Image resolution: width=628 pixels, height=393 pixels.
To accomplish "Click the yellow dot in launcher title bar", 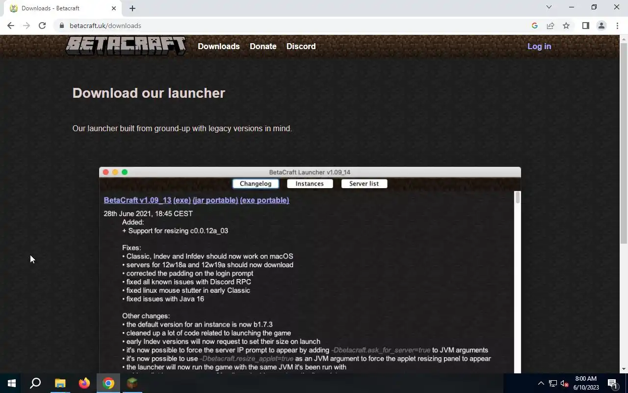I will (115, 172).
